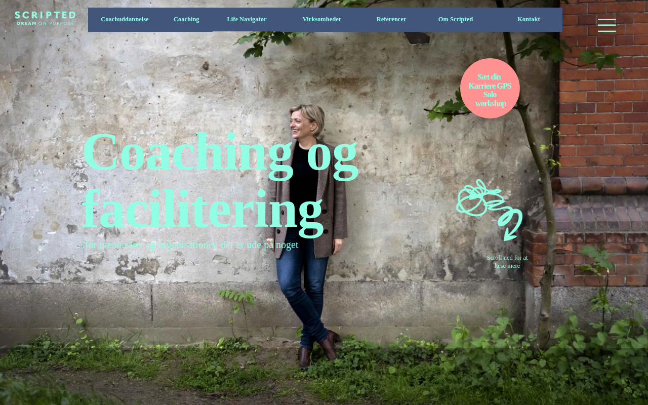Click the 'Dream on purpose' logo tagline

pyautogui.click(x=45, y=23)
